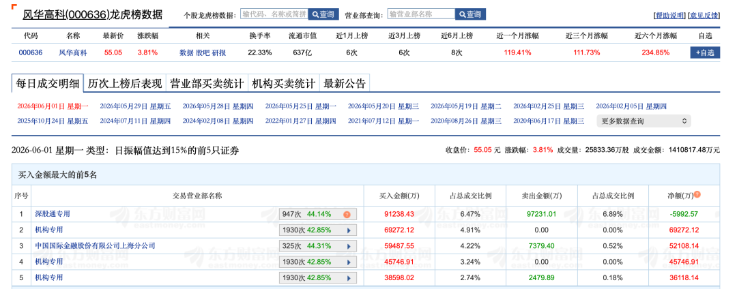This screenshot has height=289, width=737.
Task: Focus the 输营业部名称 input field
Action: tap(422, 14)
